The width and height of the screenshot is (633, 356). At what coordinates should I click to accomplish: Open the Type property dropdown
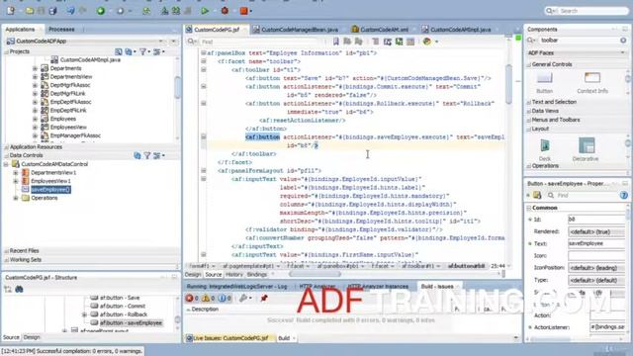pos(596,280)
